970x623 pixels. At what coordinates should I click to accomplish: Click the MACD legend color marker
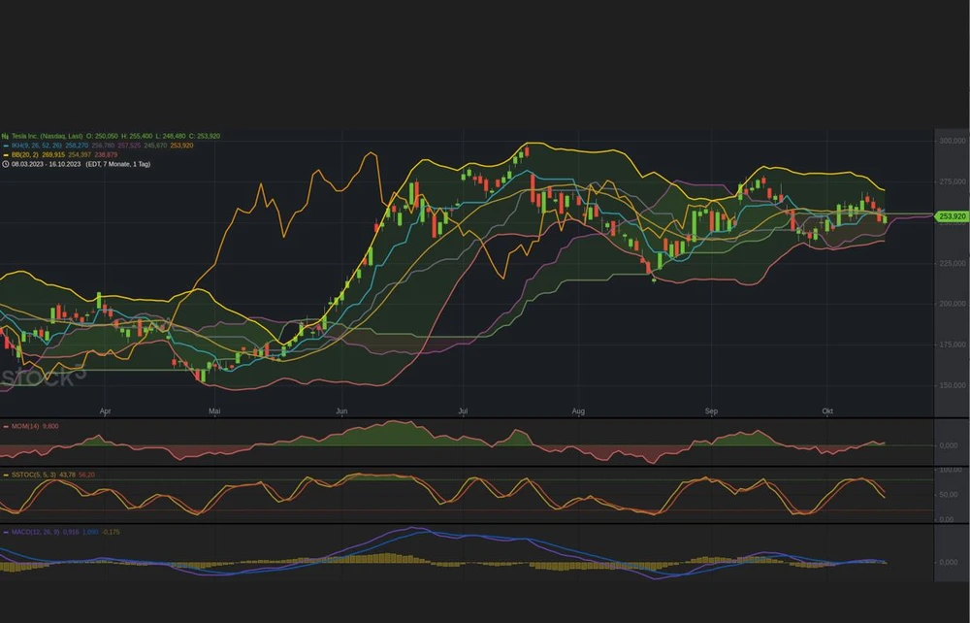tap(5, 532)
